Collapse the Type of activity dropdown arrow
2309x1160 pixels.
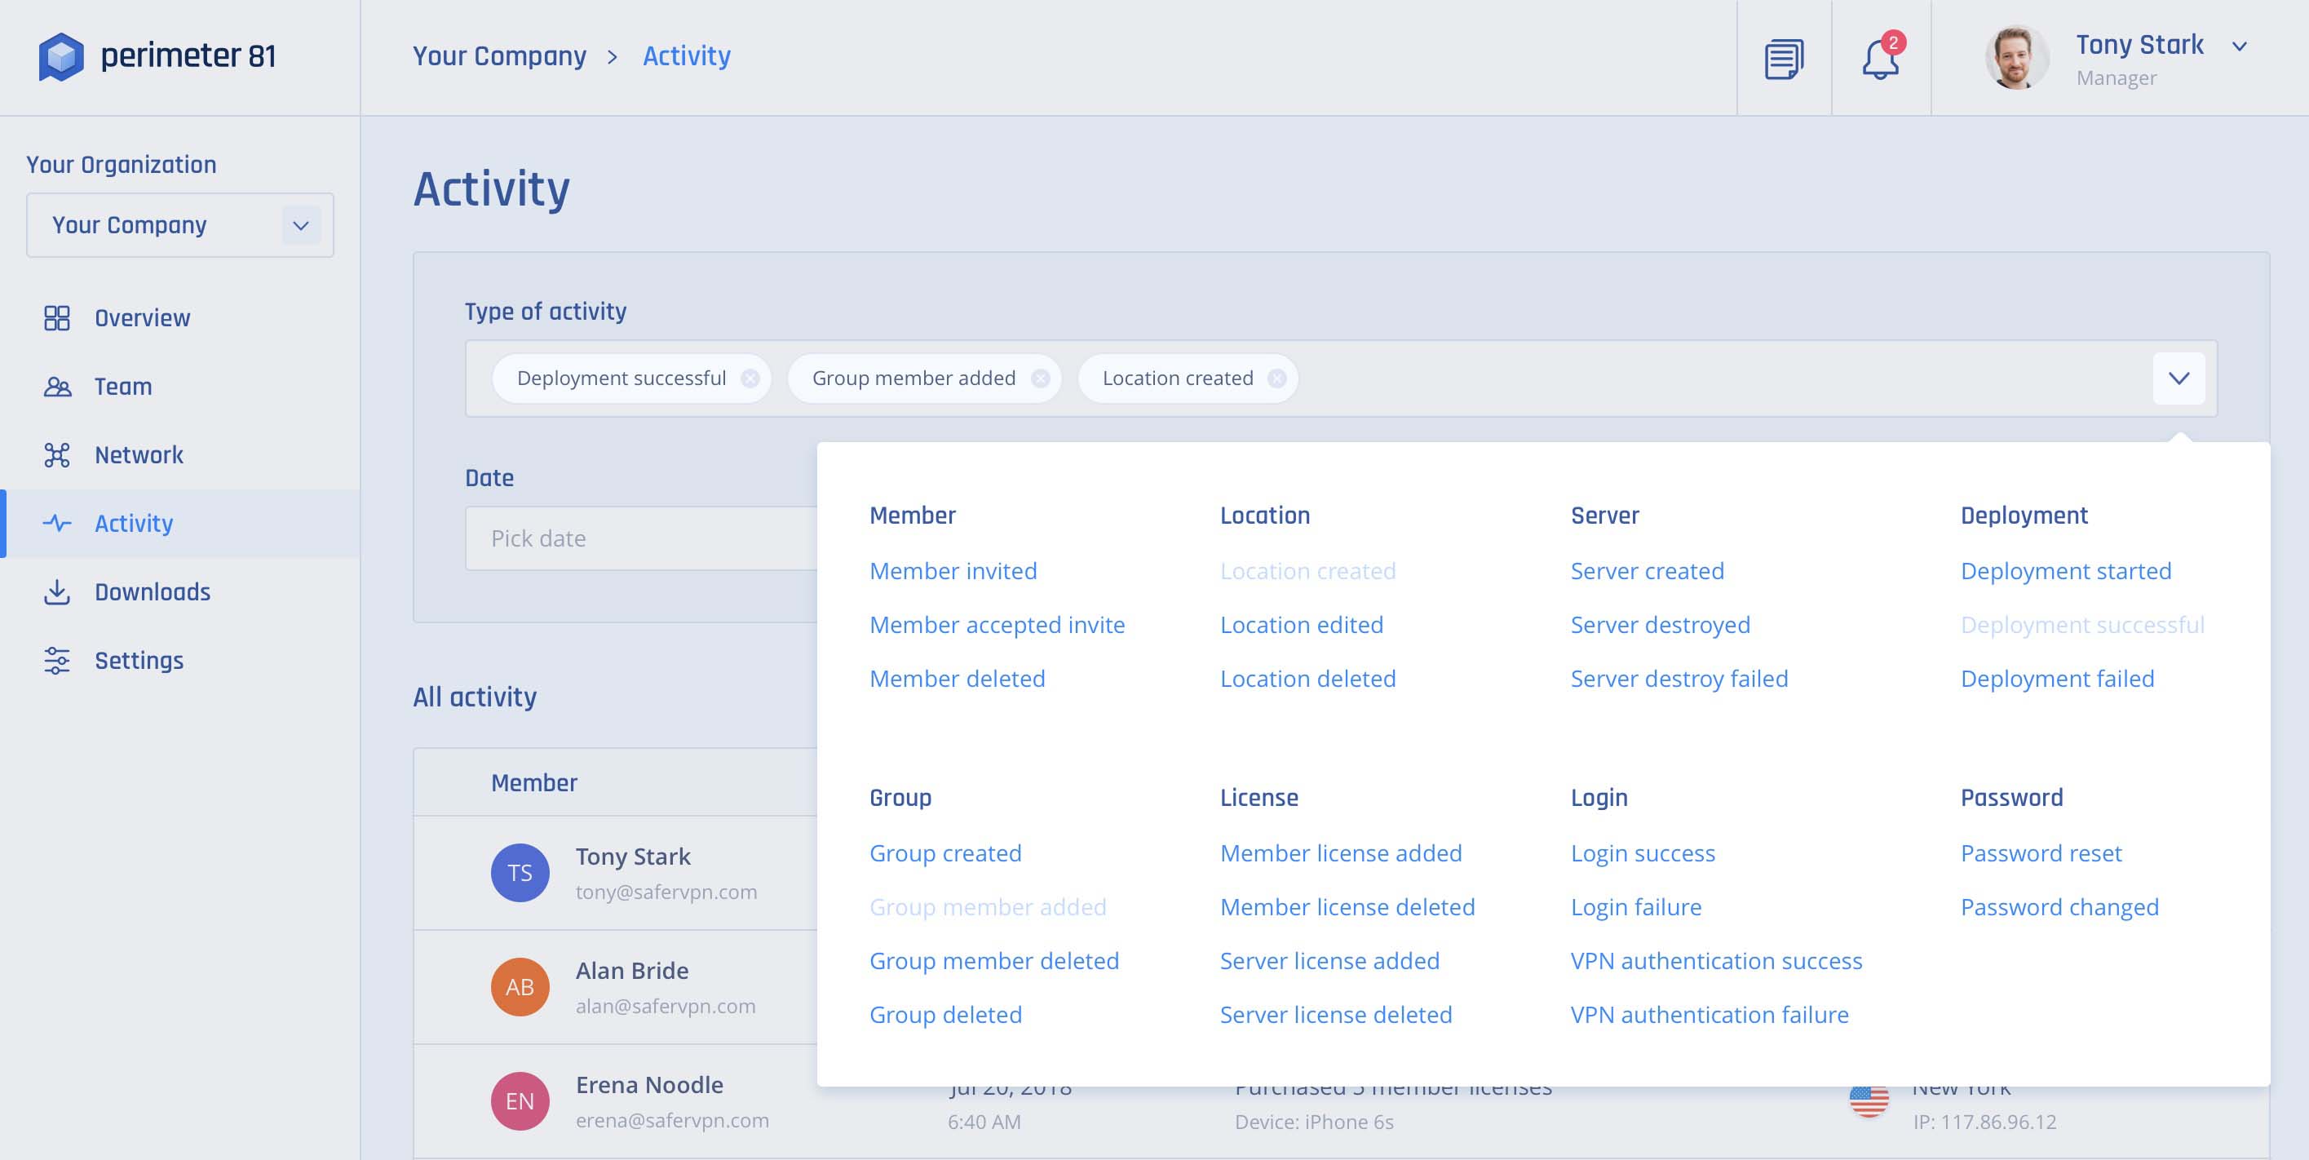[x=2179, y=379]
